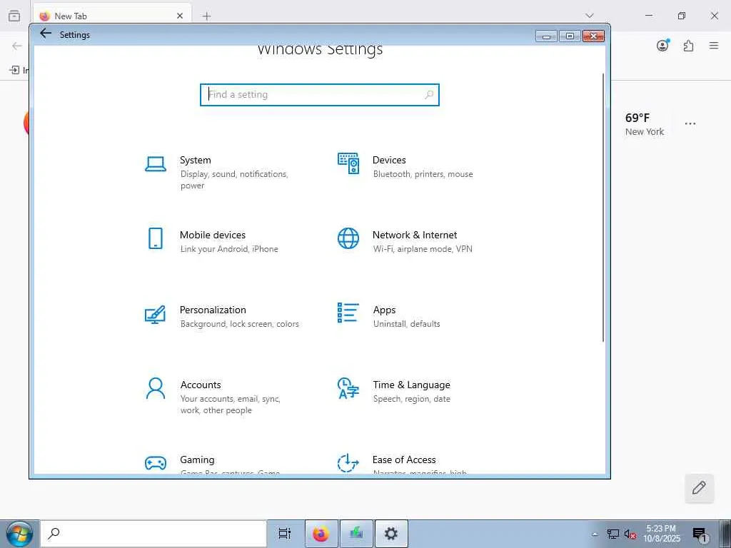Viewport: 731px width, 548px height.
Task: Open the Settings gear in the taskbar
Action: pyautogui.click(x=391, y=534)
